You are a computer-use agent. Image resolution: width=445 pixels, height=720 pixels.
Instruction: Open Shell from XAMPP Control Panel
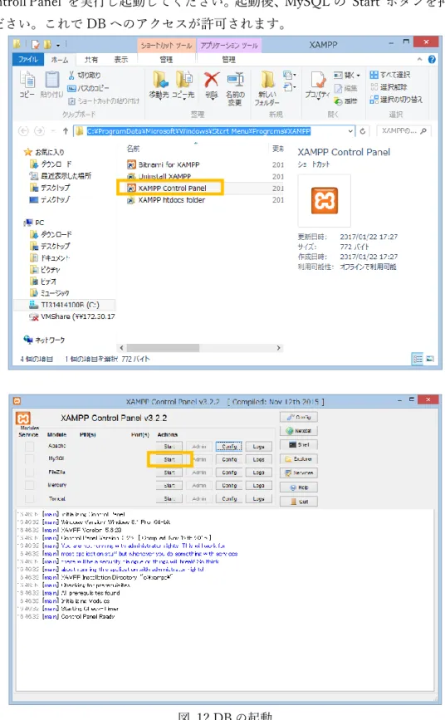[299, 444]
